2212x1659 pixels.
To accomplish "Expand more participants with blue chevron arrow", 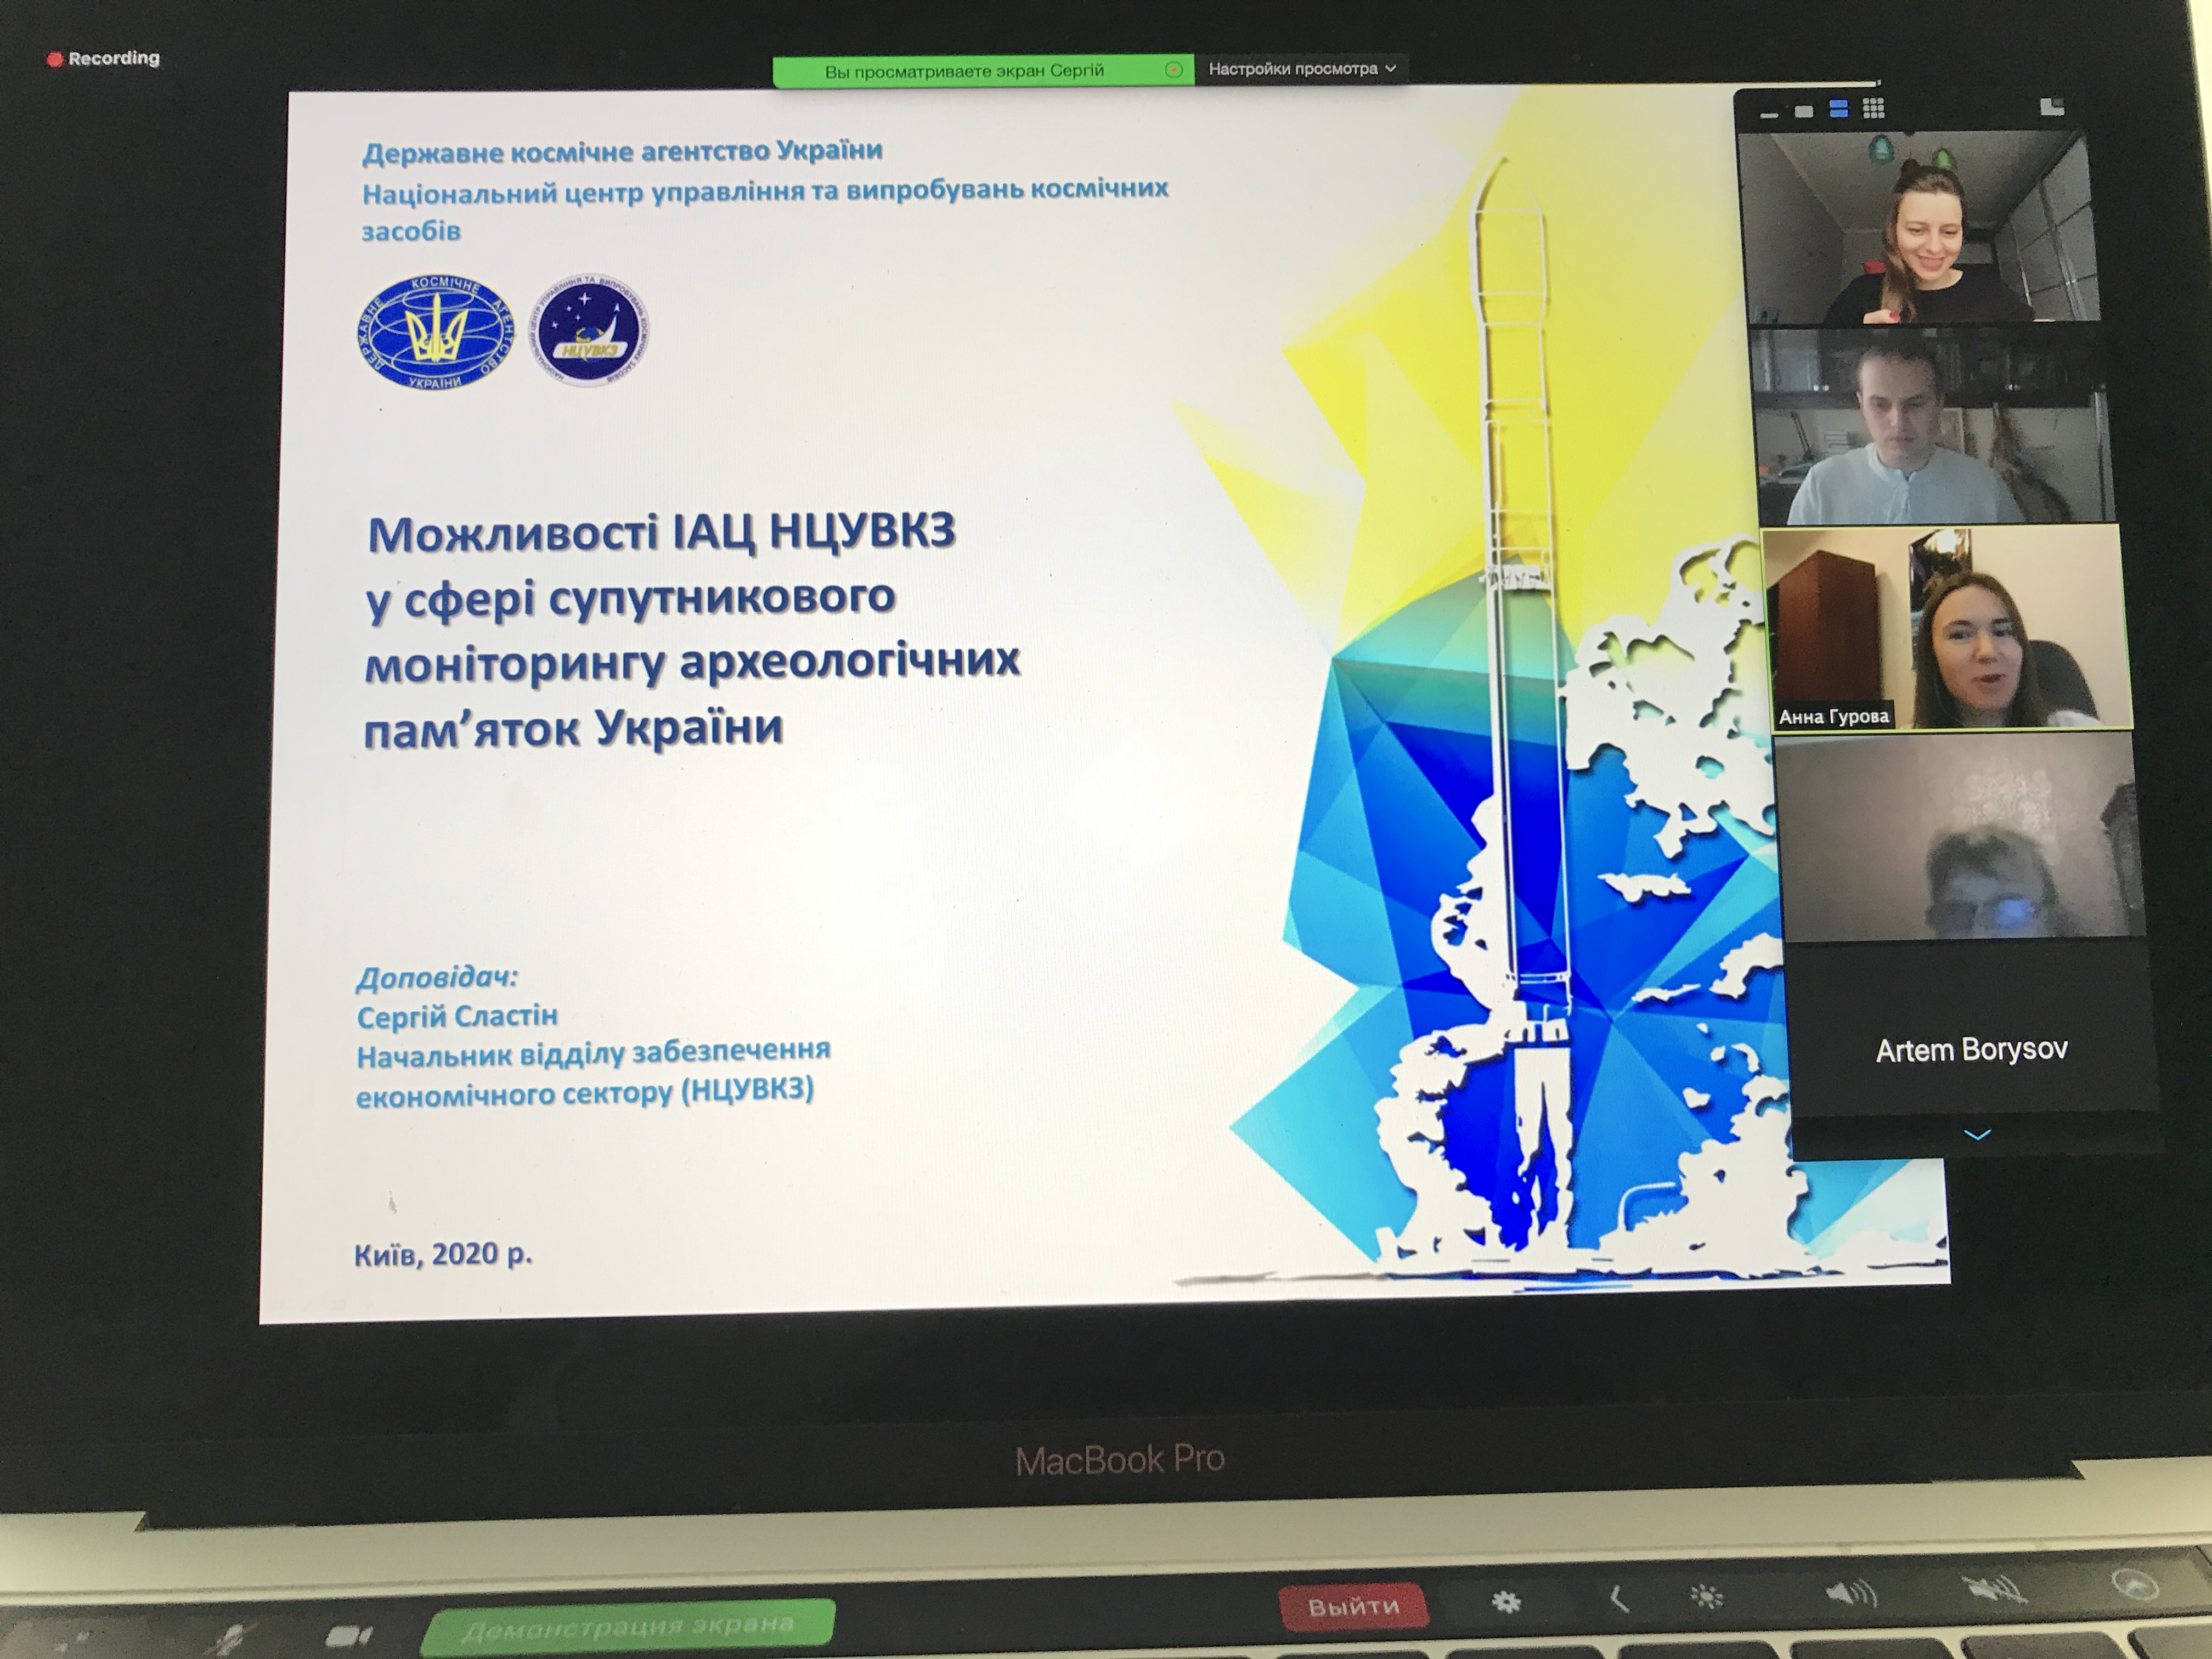I will pos(1977,1134).
